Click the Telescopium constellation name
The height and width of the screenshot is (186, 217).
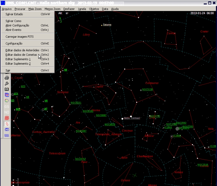(x=57, y=154)
